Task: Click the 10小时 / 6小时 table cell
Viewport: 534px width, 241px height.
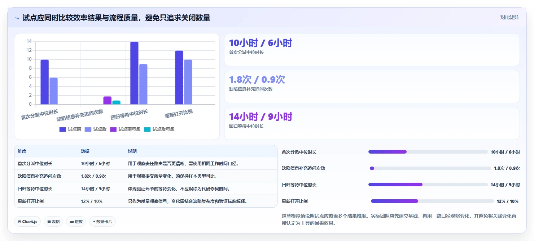Action: (x=95, y=164)
